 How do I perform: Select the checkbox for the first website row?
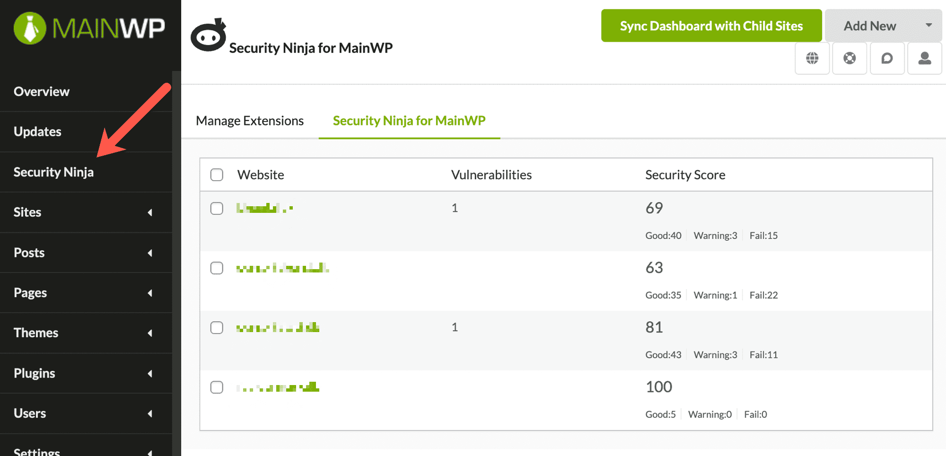(217, 208)
